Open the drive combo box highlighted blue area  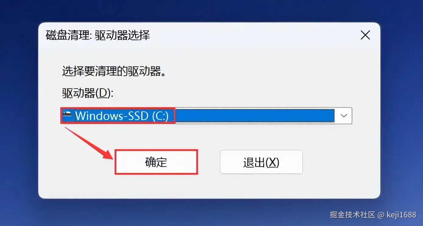[x=206, y=116]
